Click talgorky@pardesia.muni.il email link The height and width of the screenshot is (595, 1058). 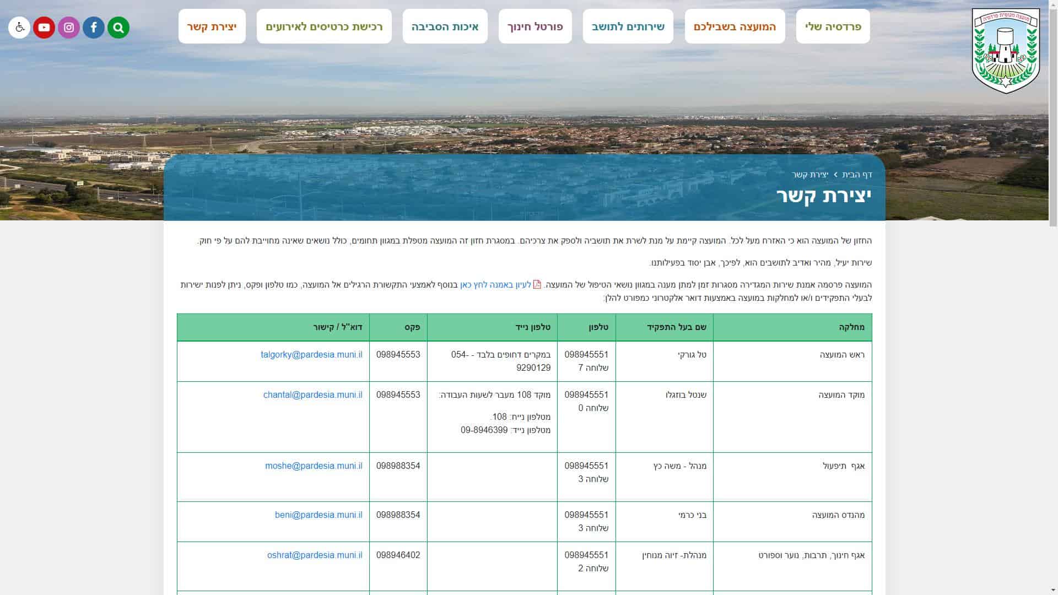311,355
